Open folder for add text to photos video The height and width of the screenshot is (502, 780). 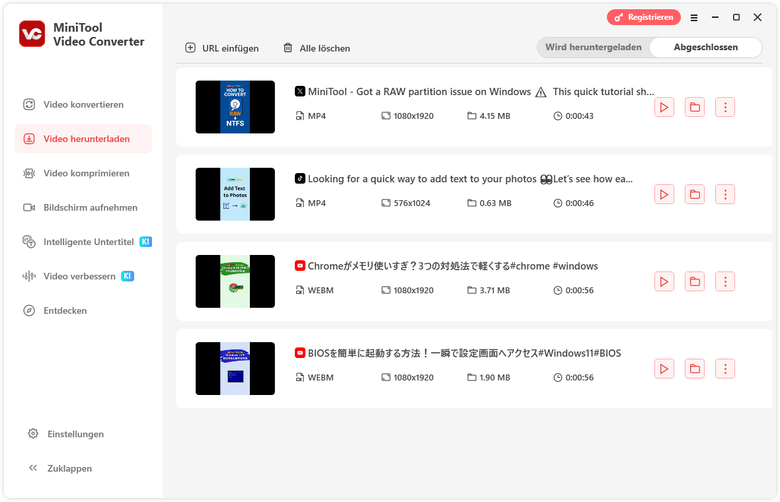695,194
